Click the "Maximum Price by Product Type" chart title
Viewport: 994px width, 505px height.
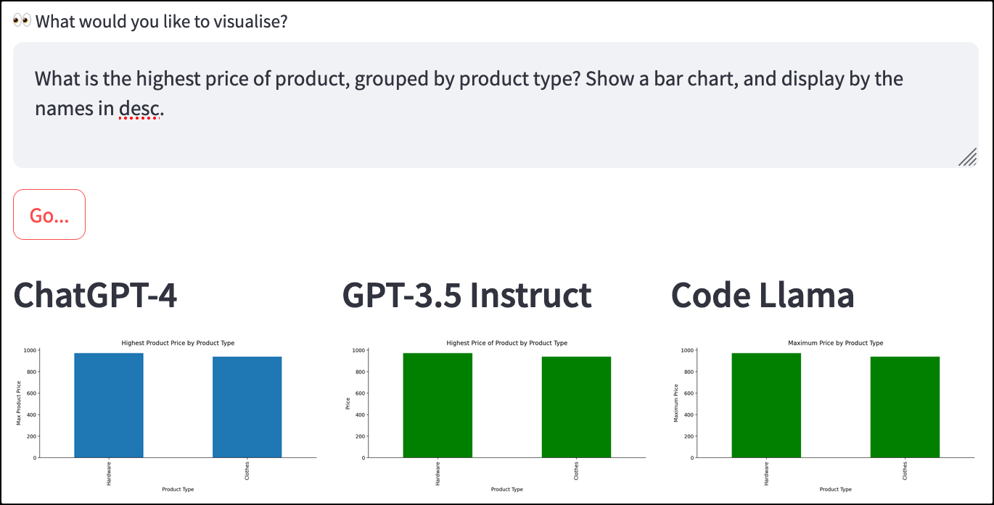835,343
